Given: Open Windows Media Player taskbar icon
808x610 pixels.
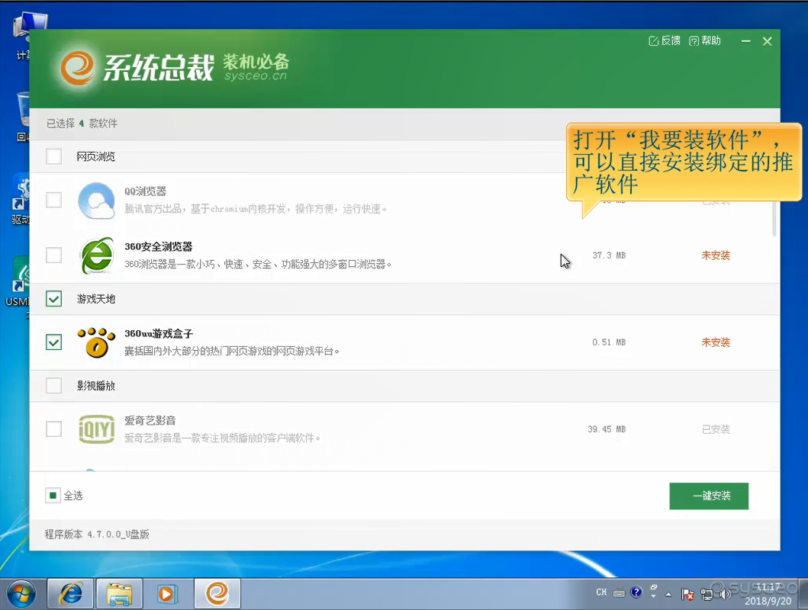Looking at the screenshot, I should [x=168, y=593].
